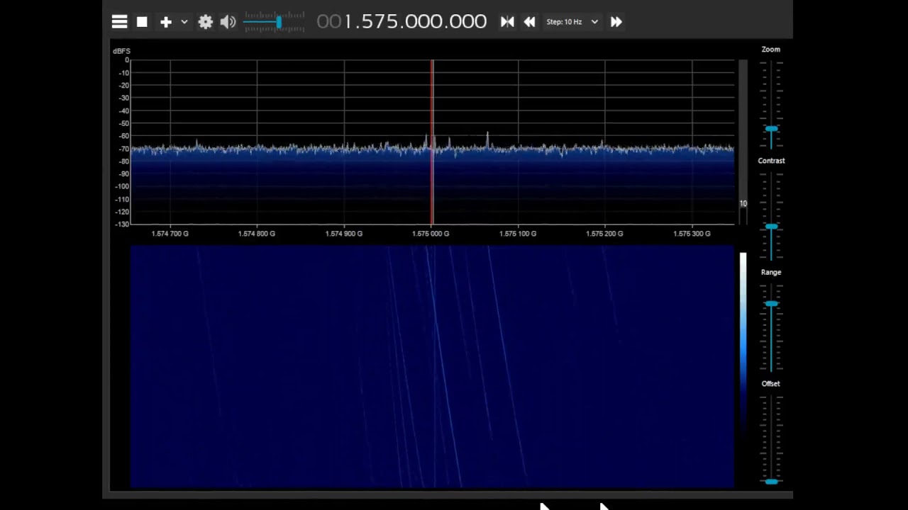The width and height of the screenshot is (908, 510).
Task: Open settings with the gear icon
Action: (x=206, y=22)
